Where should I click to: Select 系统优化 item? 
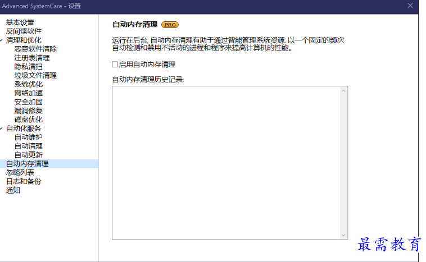pos(29,84)
